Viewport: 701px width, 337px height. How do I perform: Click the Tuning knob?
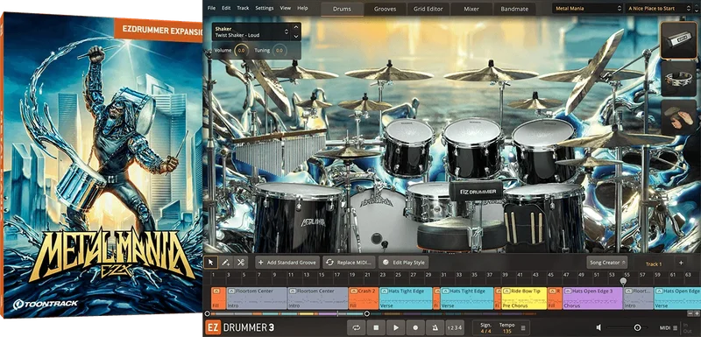[x=280, y=51]
